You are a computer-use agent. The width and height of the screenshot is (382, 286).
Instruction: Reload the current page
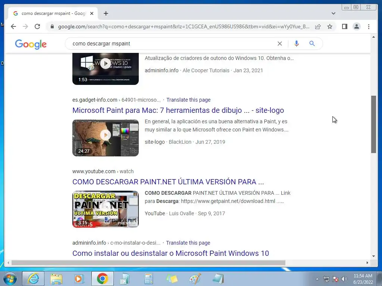pyautogui.click(x=37, y=26)
